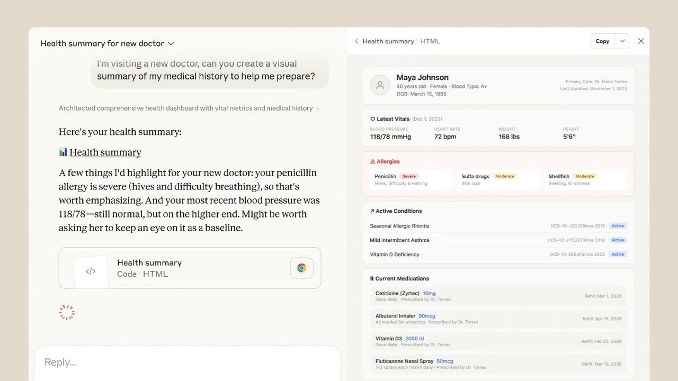The height and width of the screenshot is (381, 678).
Task: Click the Primary Care: Dr. Elena Torres text
Action: (596, 82)
